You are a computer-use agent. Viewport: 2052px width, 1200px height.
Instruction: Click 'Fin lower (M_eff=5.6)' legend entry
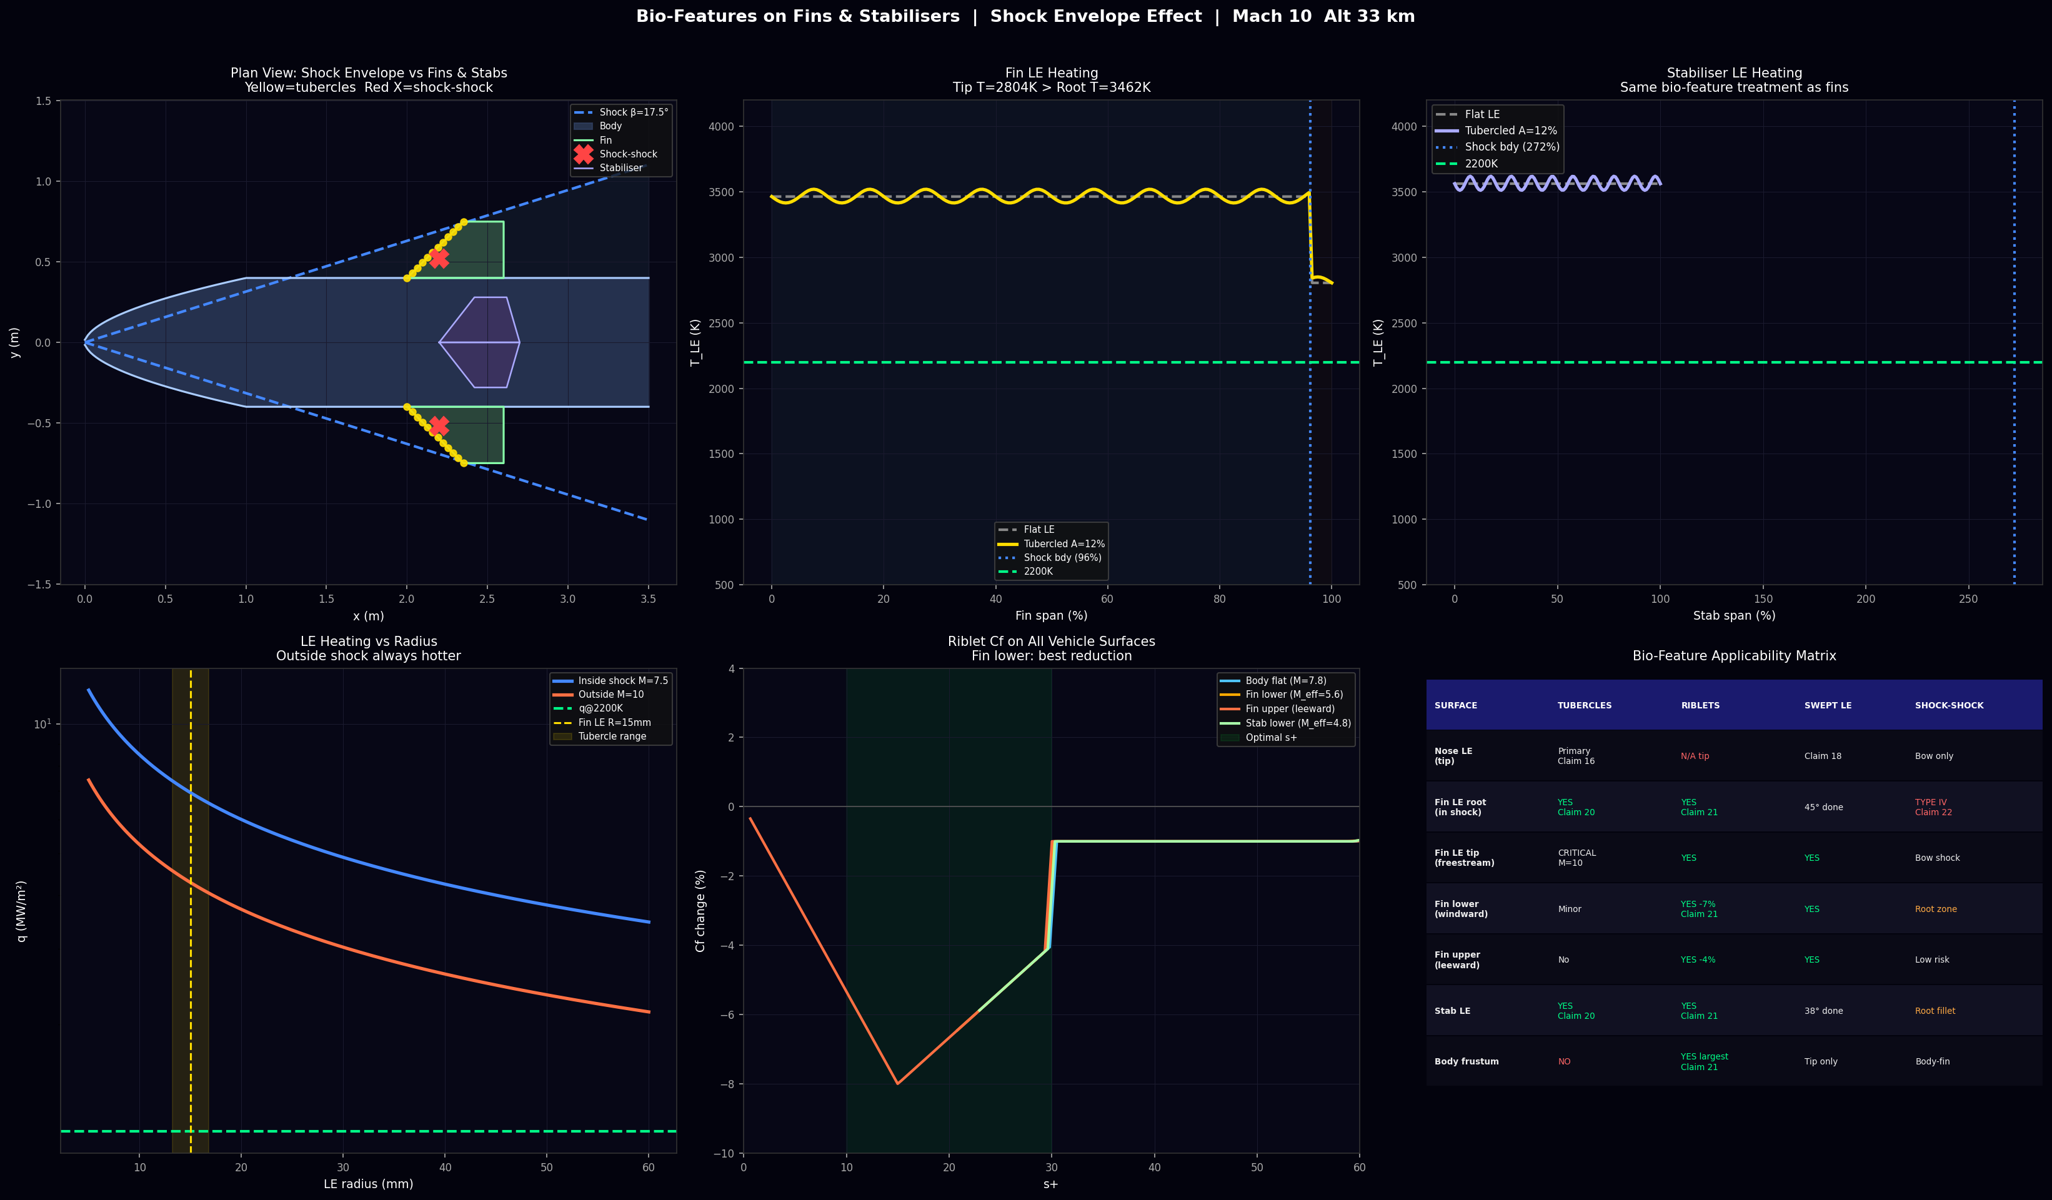tap(1282, 695)
